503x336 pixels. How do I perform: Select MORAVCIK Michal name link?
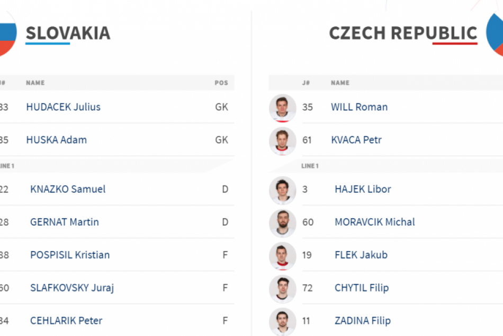coord(374,222)
